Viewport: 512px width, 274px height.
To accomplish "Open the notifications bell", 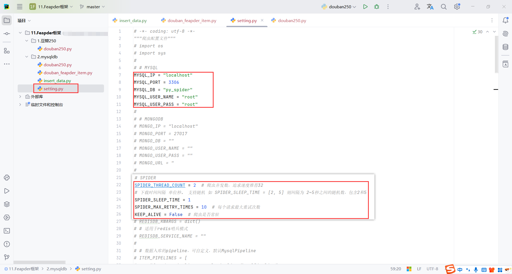I will (x=506, y=20).
